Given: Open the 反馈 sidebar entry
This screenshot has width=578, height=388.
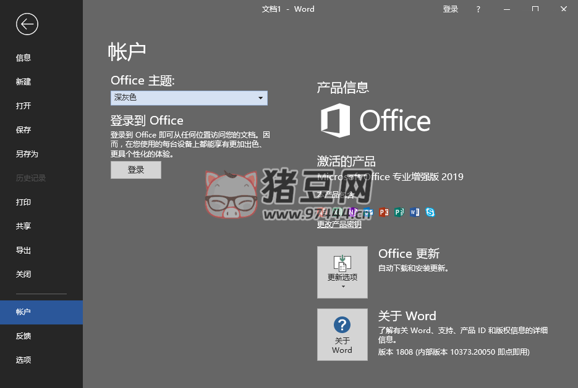Looking at the screenshot, I should (23, 336).
